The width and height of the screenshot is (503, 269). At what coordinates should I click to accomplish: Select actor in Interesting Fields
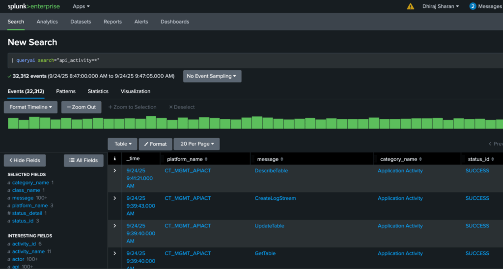coord(18,259)
